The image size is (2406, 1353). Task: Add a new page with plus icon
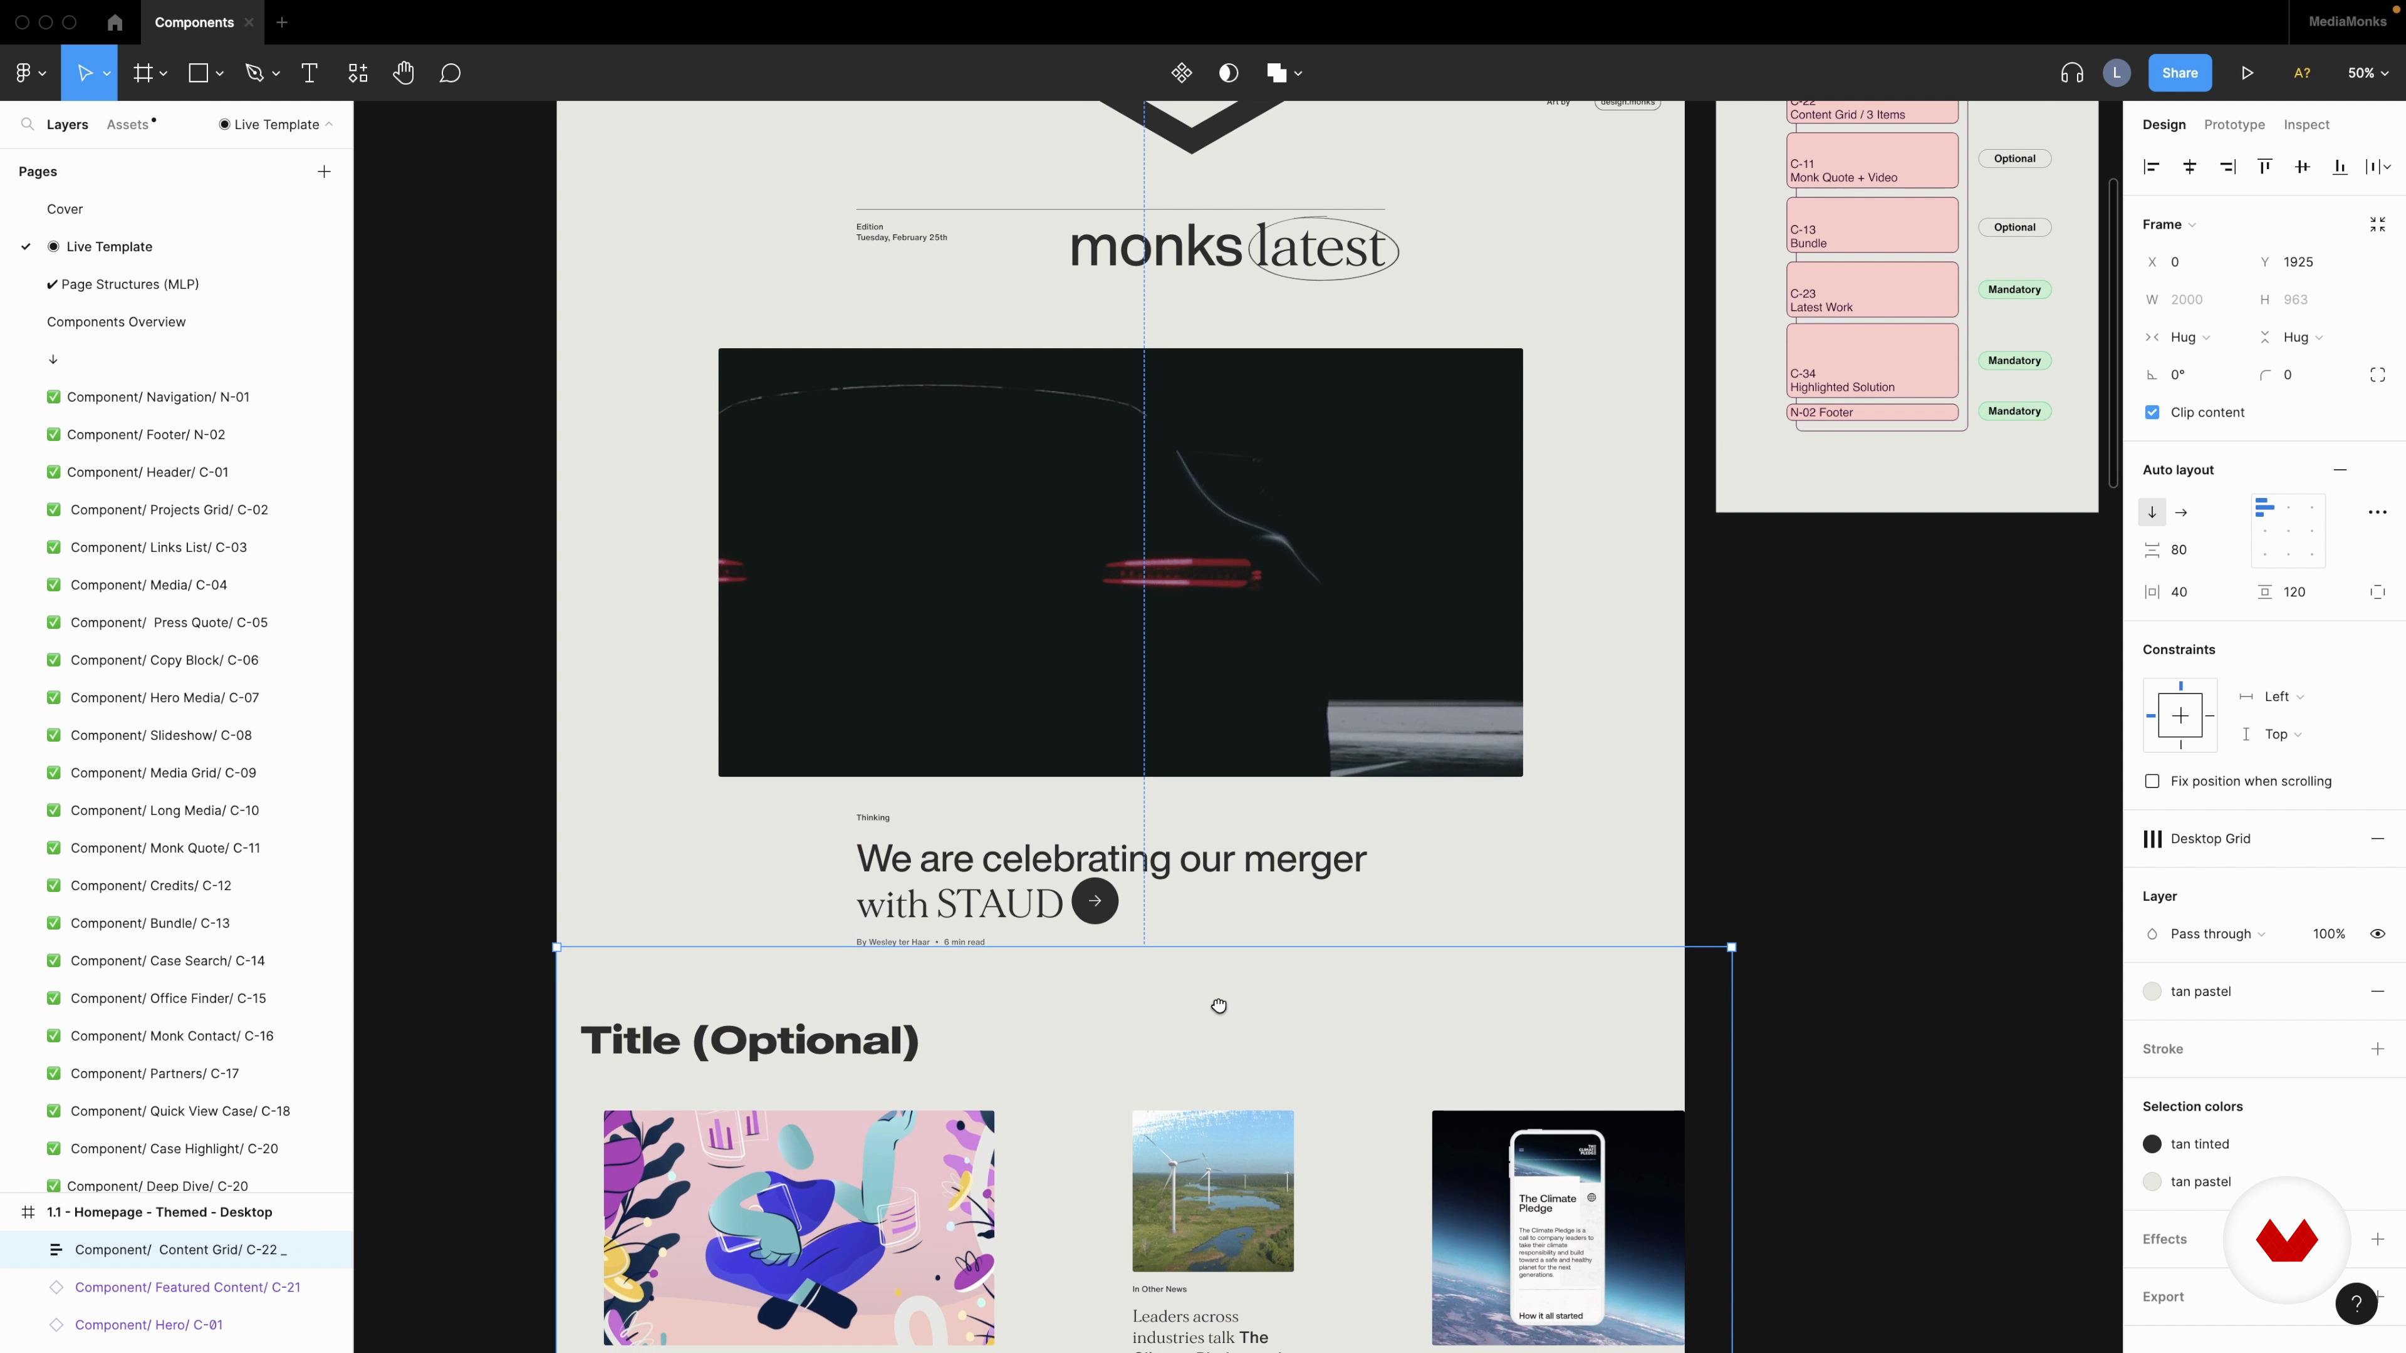tap(324, 172)
